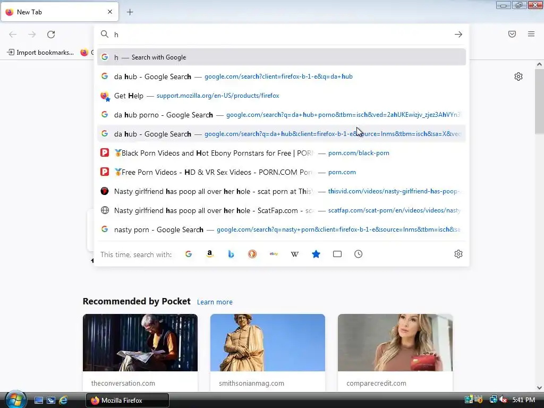Open a new tab with plus button

pos(130,12)
